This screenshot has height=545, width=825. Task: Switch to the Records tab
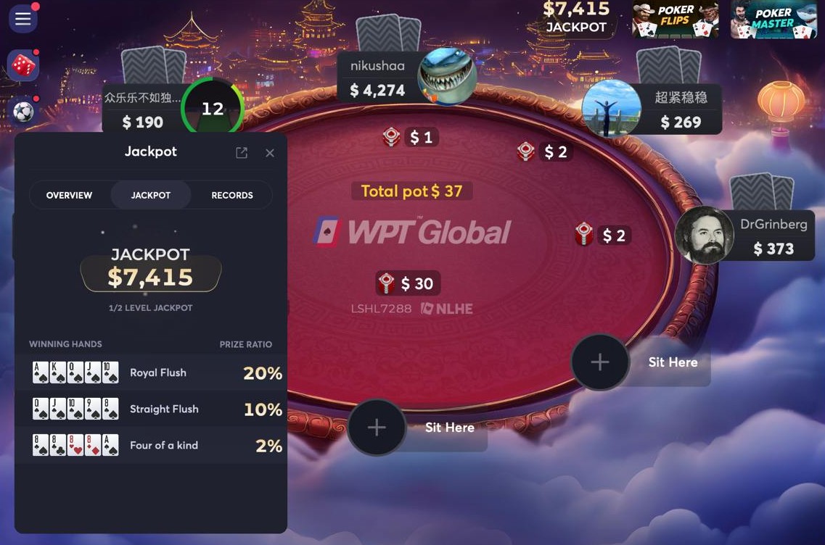[x=232, y=195]
